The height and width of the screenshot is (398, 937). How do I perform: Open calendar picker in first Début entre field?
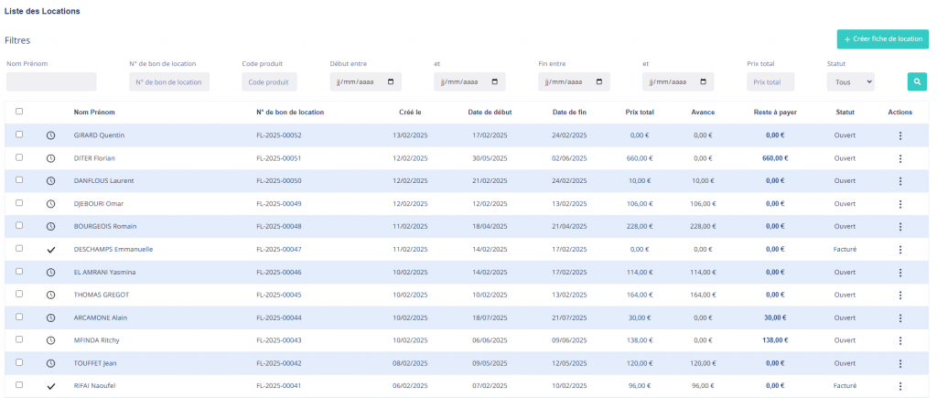pos(393,82)
